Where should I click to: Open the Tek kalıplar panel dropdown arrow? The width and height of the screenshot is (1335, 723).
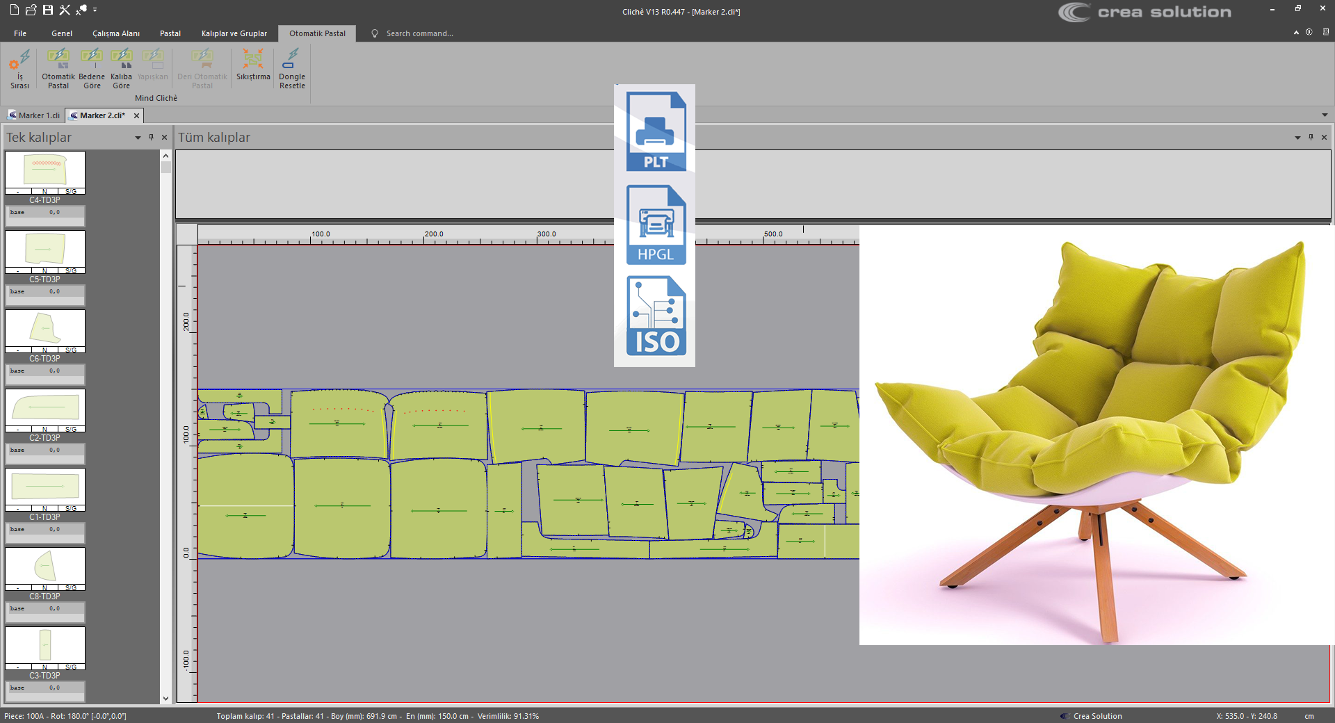pyautogui.click(x=138, y=138)
